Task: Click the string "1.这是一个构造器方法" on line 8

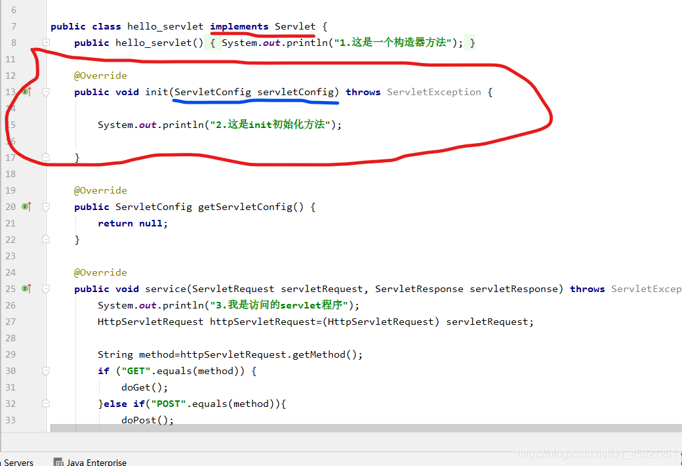Action: pyautogui.click(x=393, y=43)
